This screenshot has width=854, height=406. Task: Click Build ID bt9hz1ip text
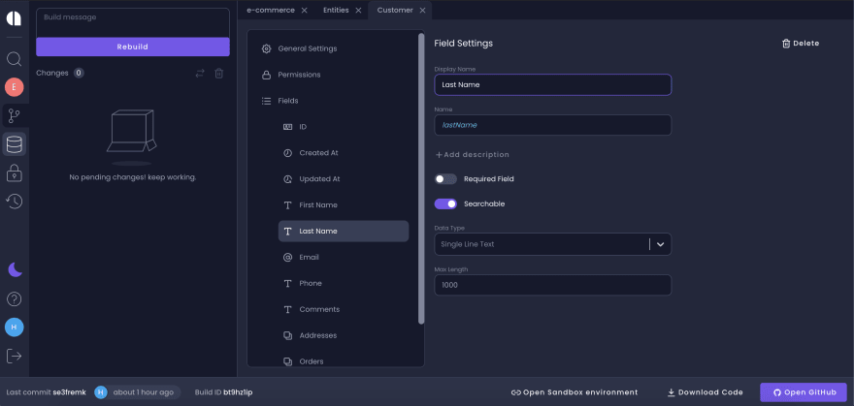(224, 392)
